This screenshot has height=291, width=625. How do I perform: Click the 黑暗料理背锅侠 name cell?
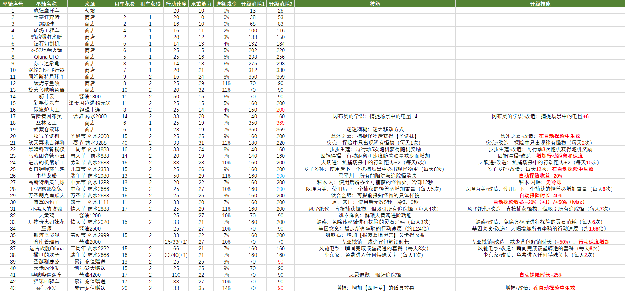46,149
